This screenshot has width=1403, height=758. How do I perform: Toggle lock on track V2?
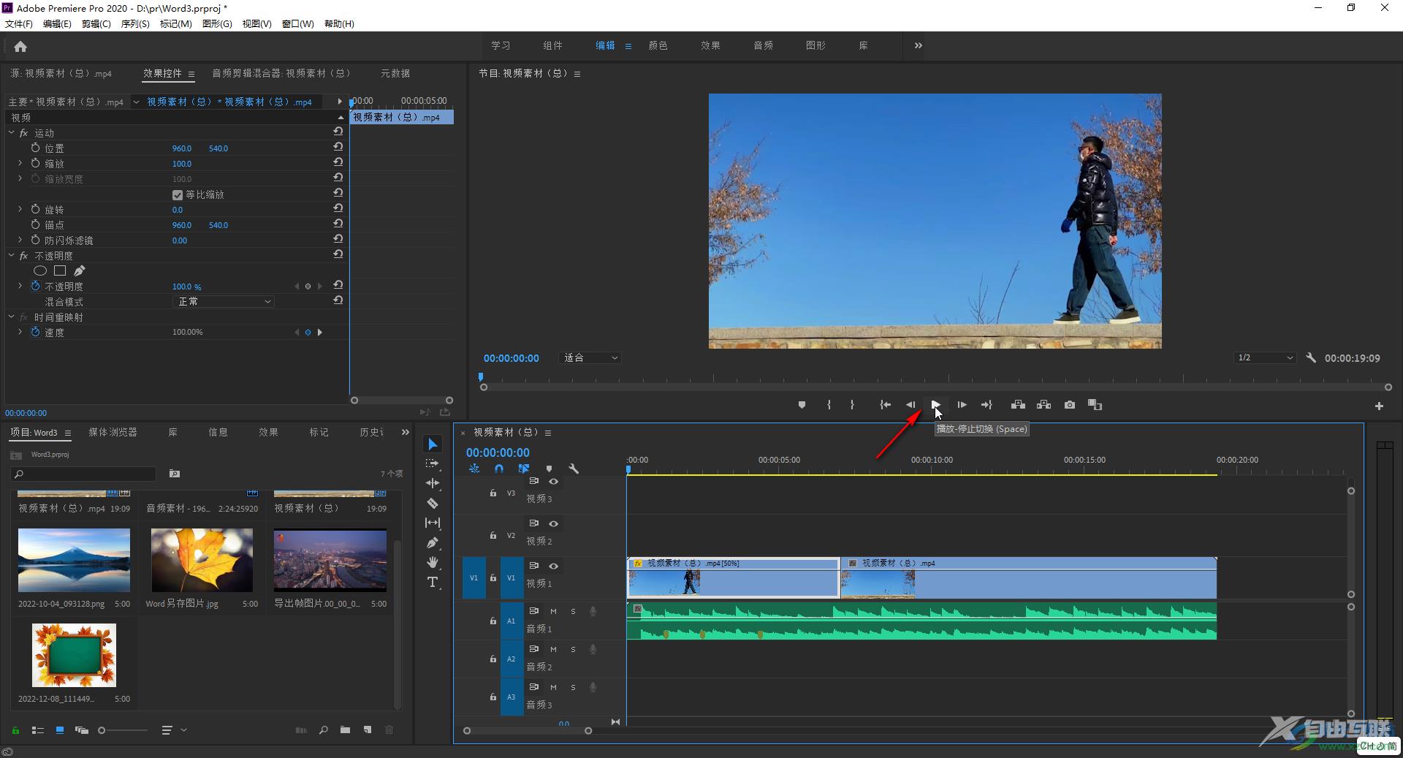[493, 536]
